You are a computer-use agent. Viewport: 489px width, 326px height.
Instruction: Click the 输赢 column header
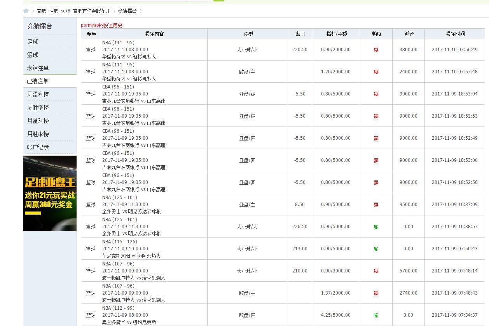[x=376, y=34]
